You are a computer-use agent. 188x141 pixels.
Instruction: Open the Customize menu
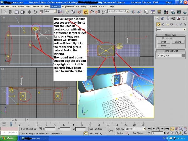(92, 7)
